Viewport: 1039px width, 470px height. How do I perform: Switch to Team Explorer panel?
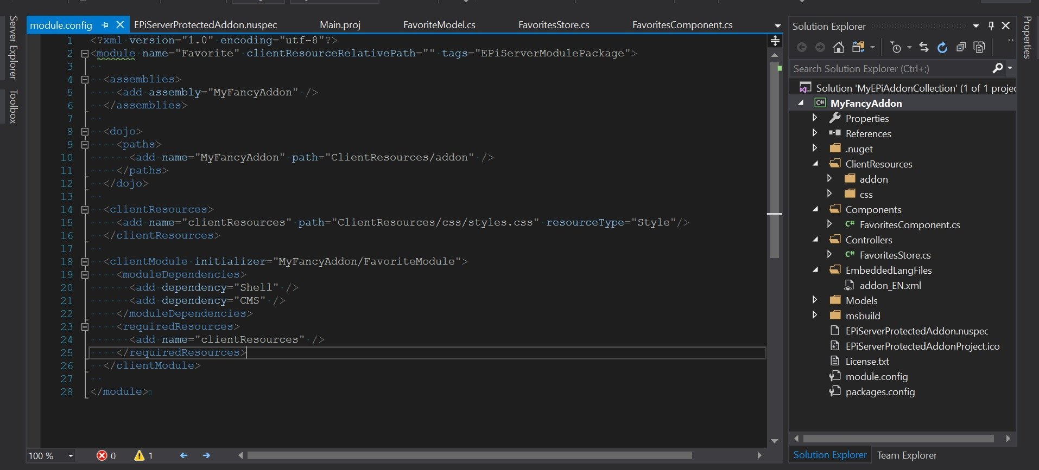[x=907, y=455]
